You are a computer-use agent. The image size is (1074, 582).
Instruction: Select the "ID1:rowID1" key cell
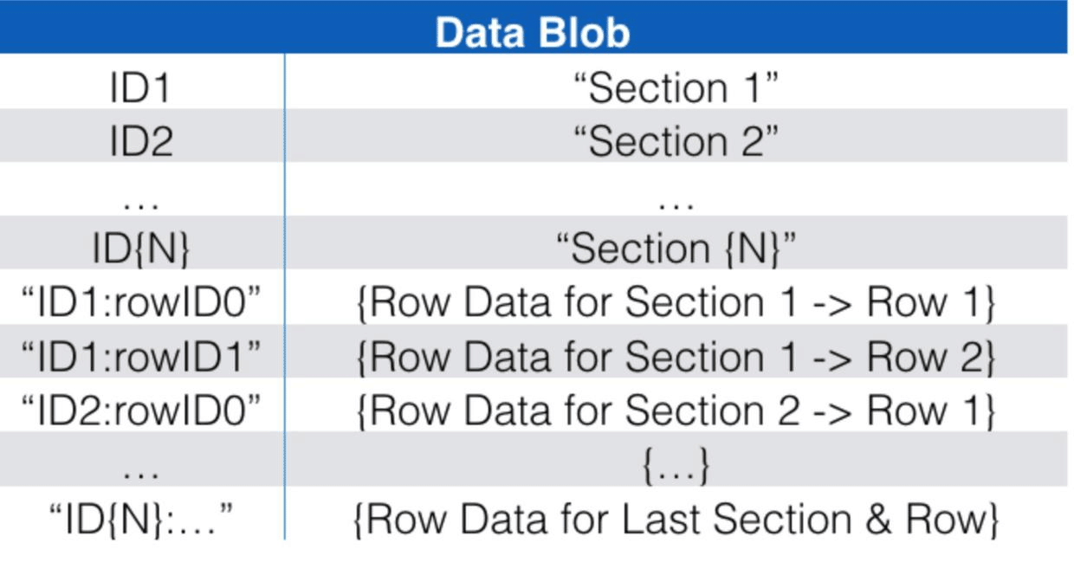pos(140,356)
